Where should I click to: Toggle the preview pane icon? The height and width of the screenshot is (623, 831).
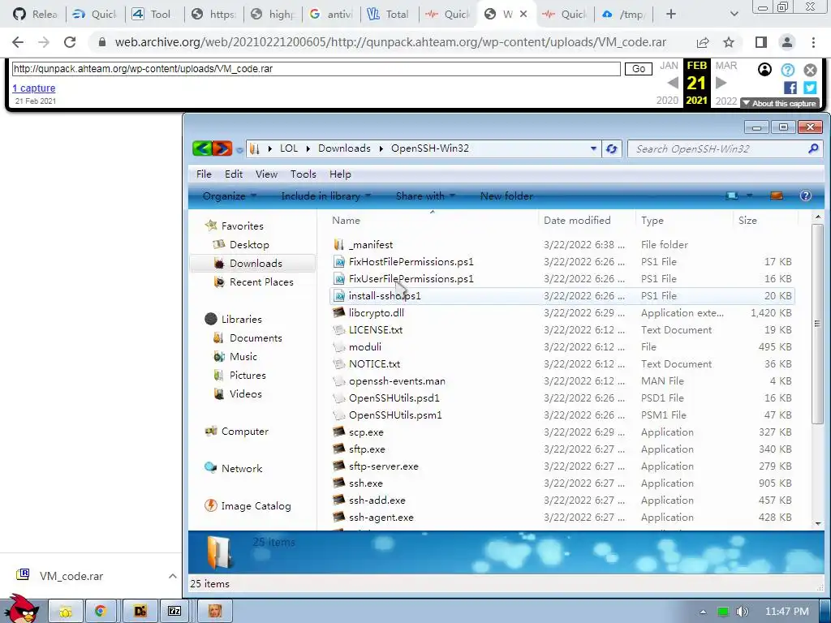[x=777, y=196]
